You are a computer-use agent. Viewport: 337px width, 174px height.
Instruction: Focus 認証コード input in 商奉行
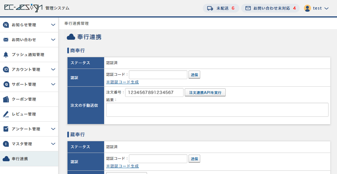tap(158, 75)
